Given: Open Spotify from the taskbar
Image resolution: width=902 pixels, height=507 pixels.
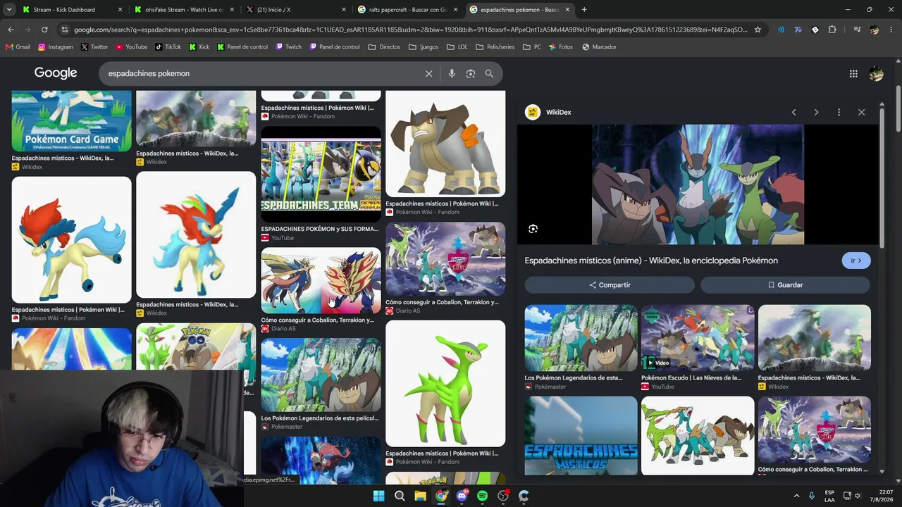Looking at the screenshot, I should (x=482, y=496).
